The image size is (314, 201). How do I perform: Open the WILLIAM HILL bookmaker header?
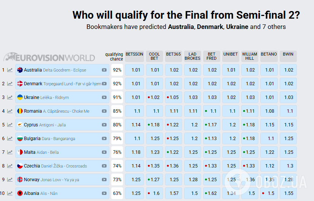tap(250, 56)
